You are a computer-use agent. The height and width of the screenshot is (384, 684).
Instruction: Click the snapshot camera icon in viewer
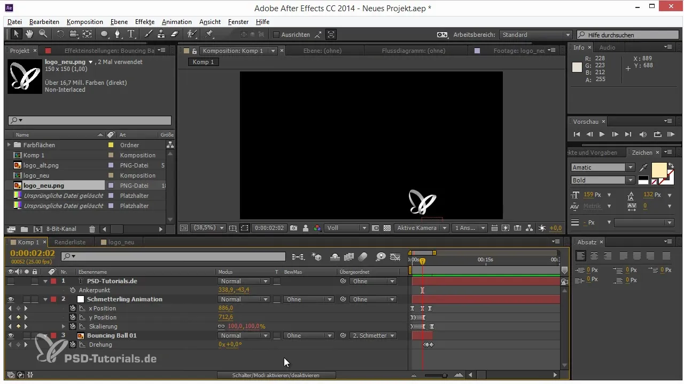tap(293, 228)
